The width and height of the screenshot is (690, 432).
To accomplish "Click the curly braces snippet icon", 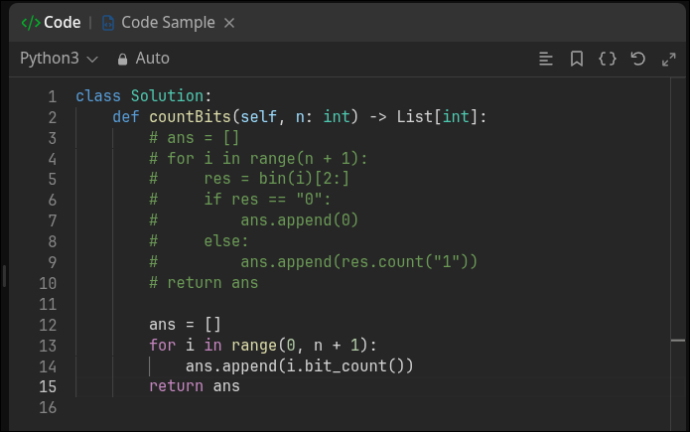I will pos(608,59).
